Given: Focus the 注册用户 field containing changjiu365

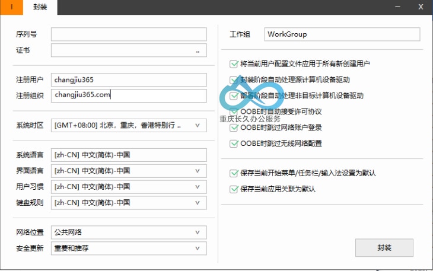Looking at the screenshot, I should click(129, 79).
